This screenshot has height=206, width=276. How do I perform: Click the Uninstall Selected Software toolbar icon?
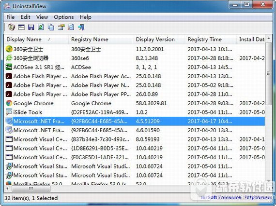(12, 27)
